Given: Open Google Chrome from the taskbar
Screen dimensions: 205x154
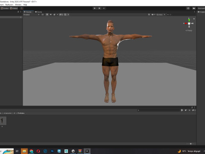Looking at the screenshot, I should pyautogui.click(x=31, y=151).
